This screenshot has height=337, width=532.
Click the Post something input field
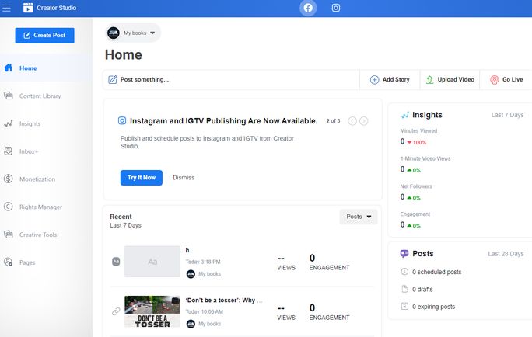pos(232,80)
